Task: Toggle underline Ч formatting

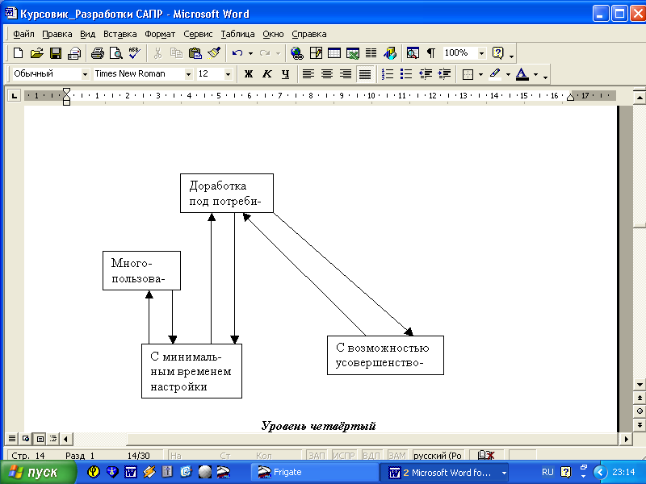Action: pos(286,74)
